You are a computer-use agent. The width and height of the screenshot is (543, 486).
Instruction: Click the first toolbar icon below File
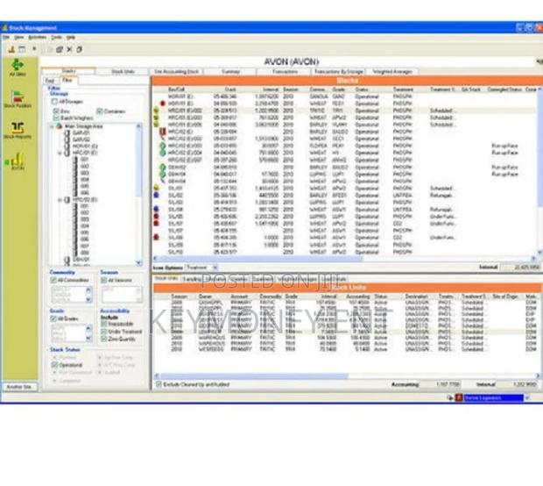pyautogui.click(x=11, y=49)
